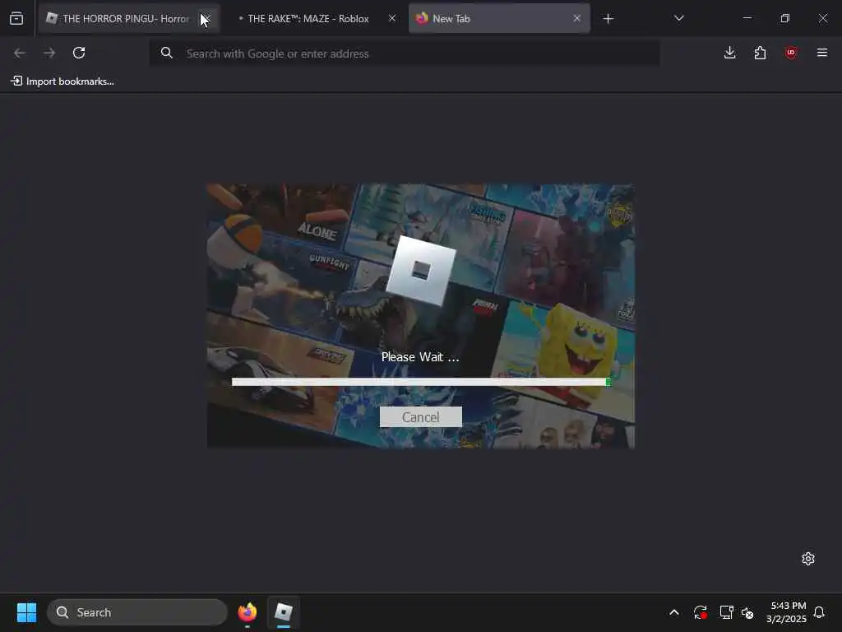Cancel the Roblox launch
Viewport: 842px width, 632px height.
[x=420, y=417]
